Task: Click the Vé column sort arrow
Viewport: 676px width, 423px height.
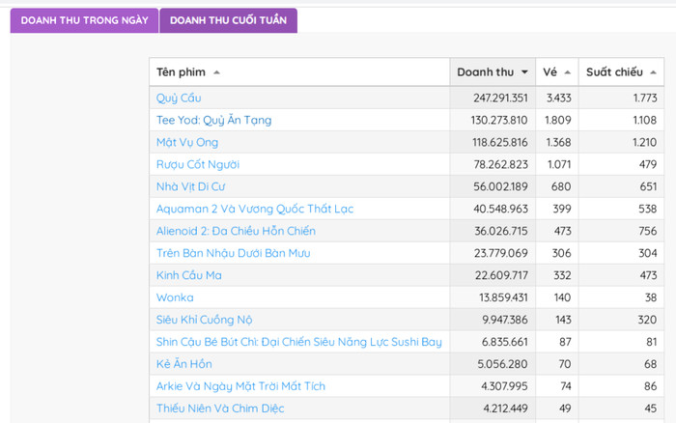Action: (568, 72)
